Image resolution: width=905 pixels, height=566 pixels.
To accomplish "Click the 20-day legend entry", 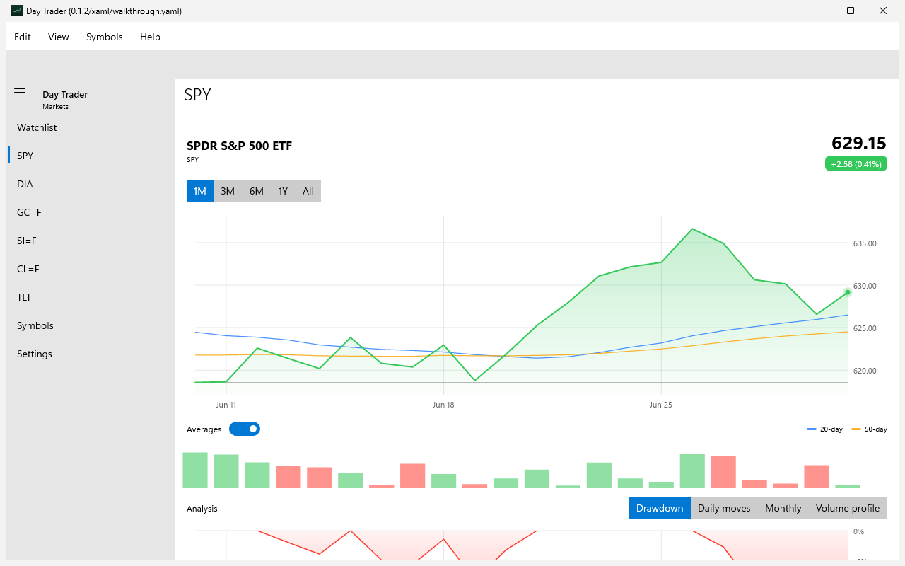I will click(824, 429).
